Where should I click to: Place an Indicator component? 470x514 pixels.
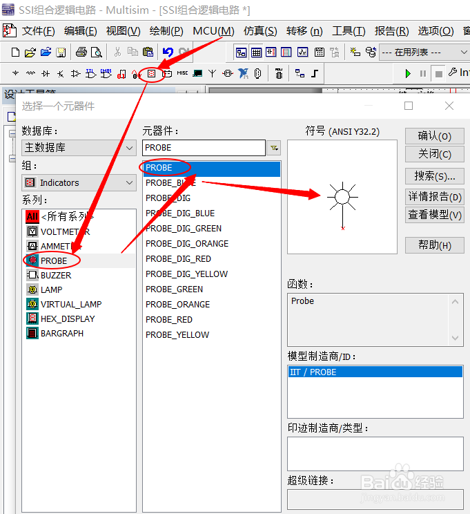151,73
